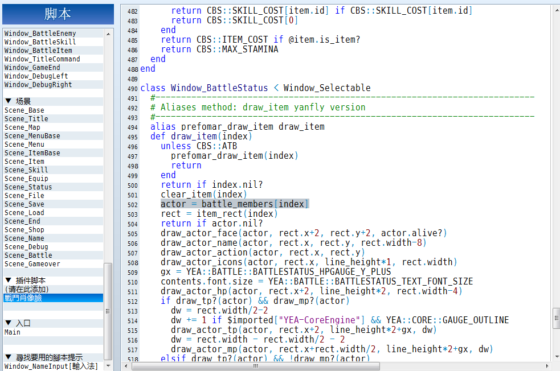Select the 入口 section header row
The width and height of the screenshot is (560, 371).
point(54,323)
